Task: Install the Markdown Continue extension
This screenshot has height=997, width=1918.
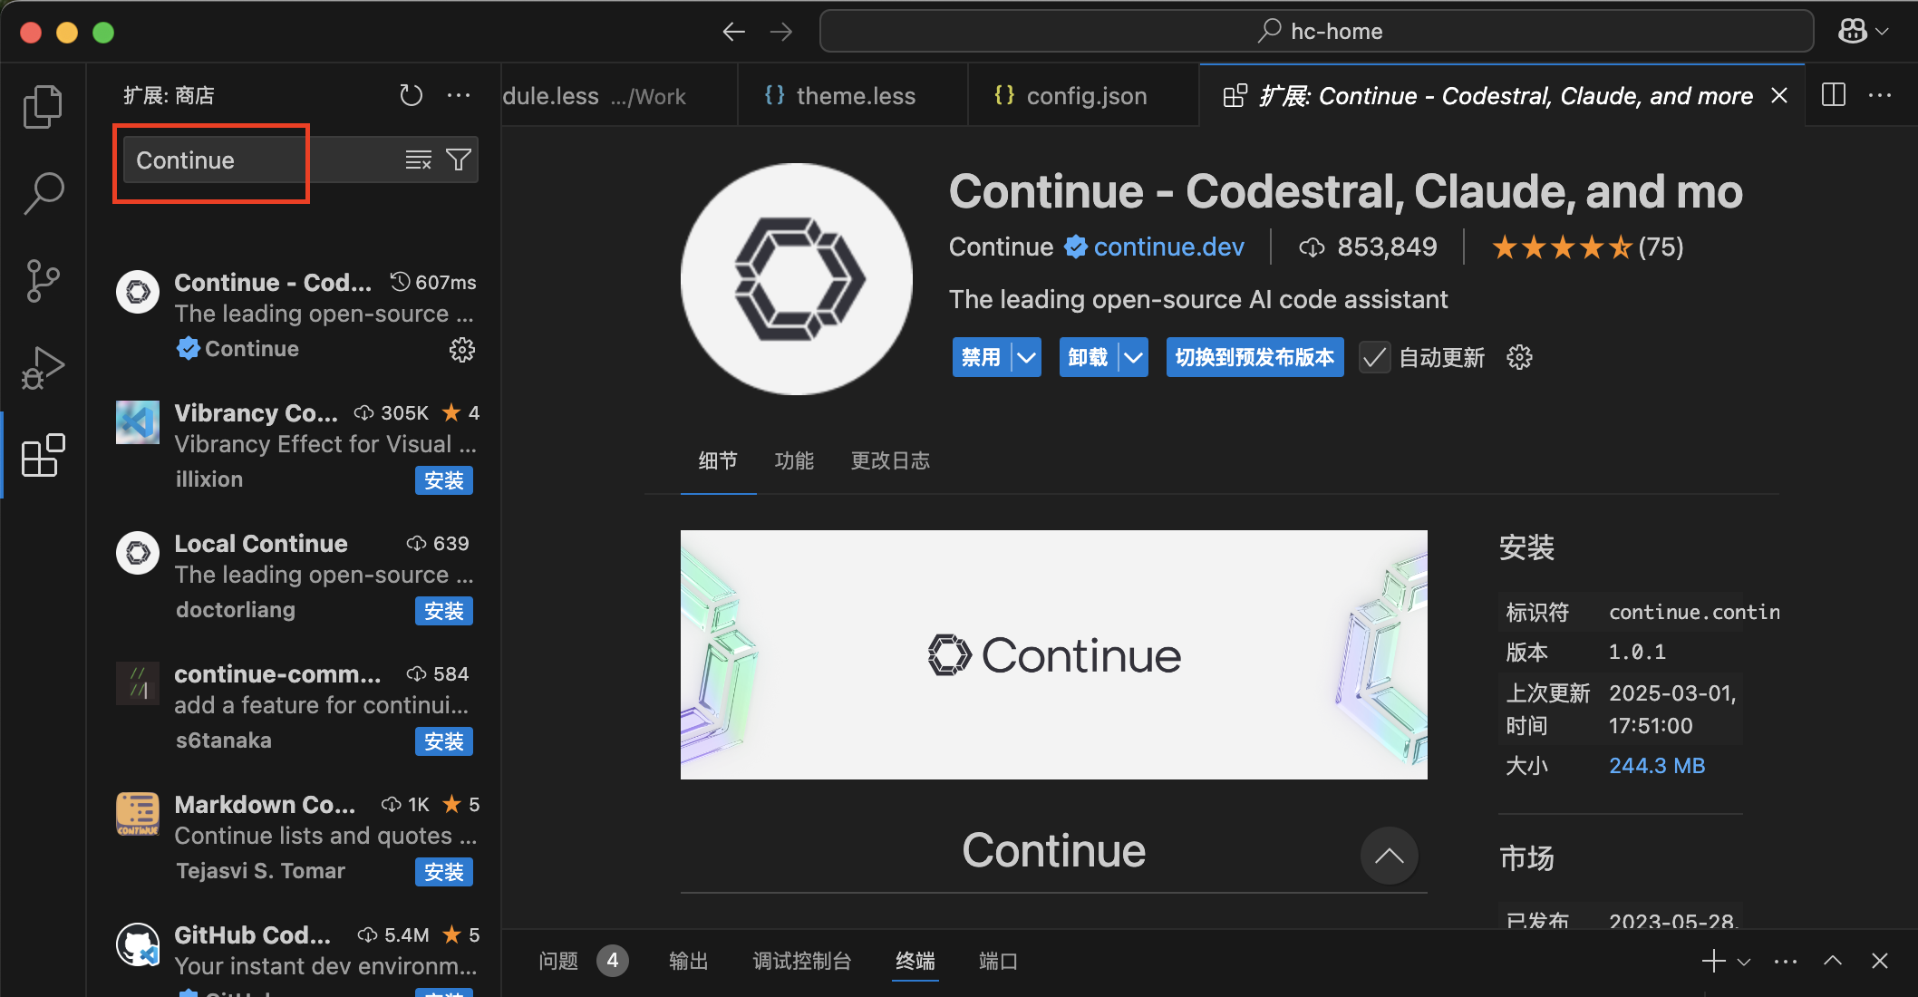Action: tap(444, 872)
